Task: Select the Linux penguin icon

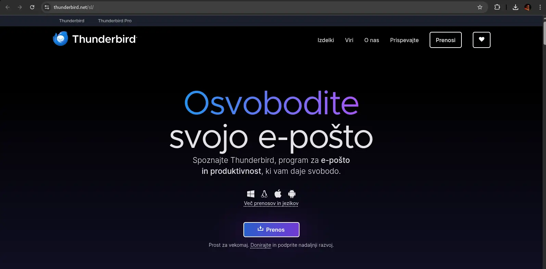Action: click(x=264, y=194)
